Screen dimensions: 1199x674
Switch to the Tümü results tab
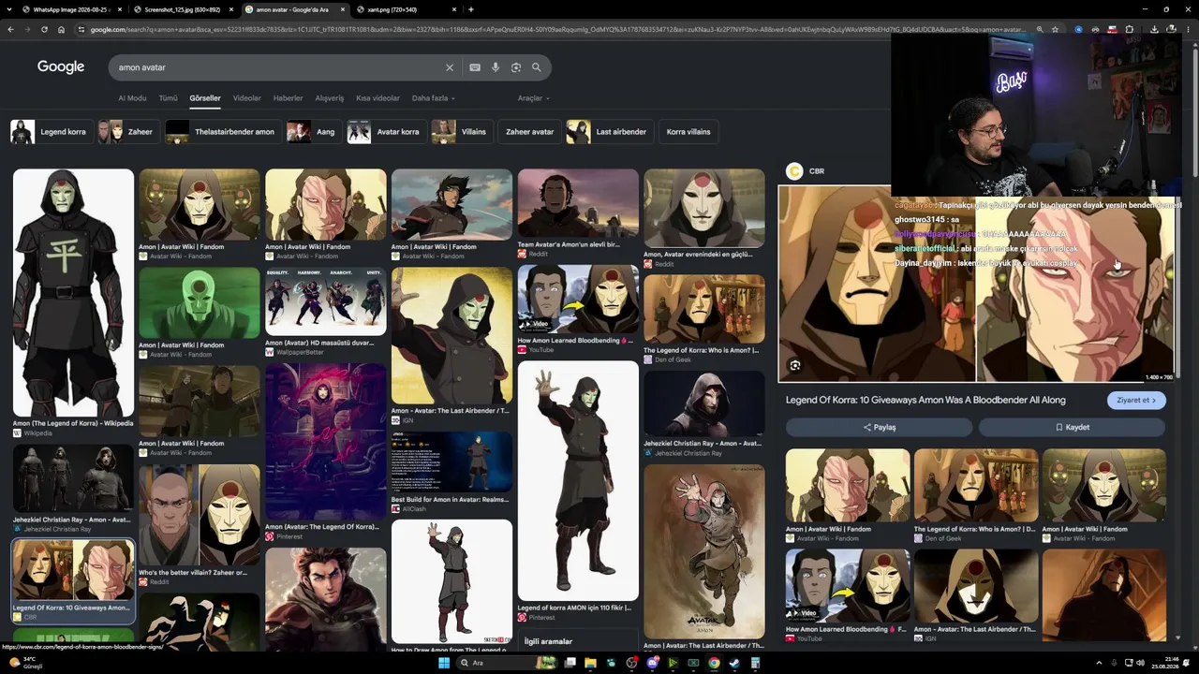168,98
